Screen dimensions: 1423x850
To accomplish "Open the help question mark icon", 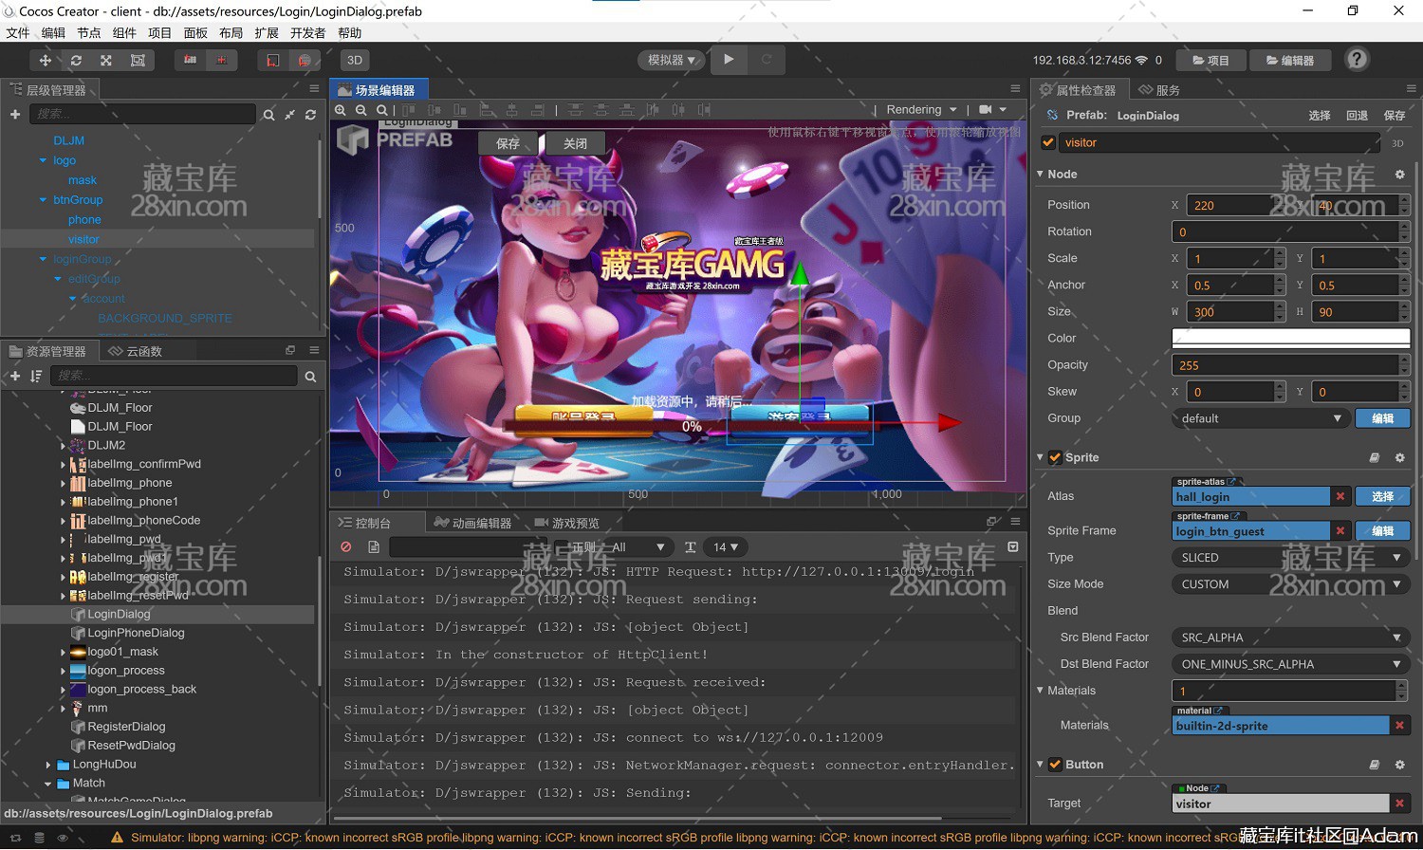I will coord(1357,60).
